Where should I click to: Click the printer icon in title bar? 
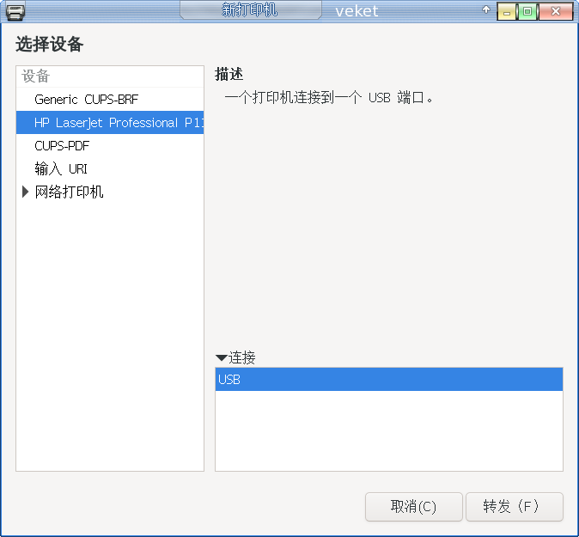point(15,11)
